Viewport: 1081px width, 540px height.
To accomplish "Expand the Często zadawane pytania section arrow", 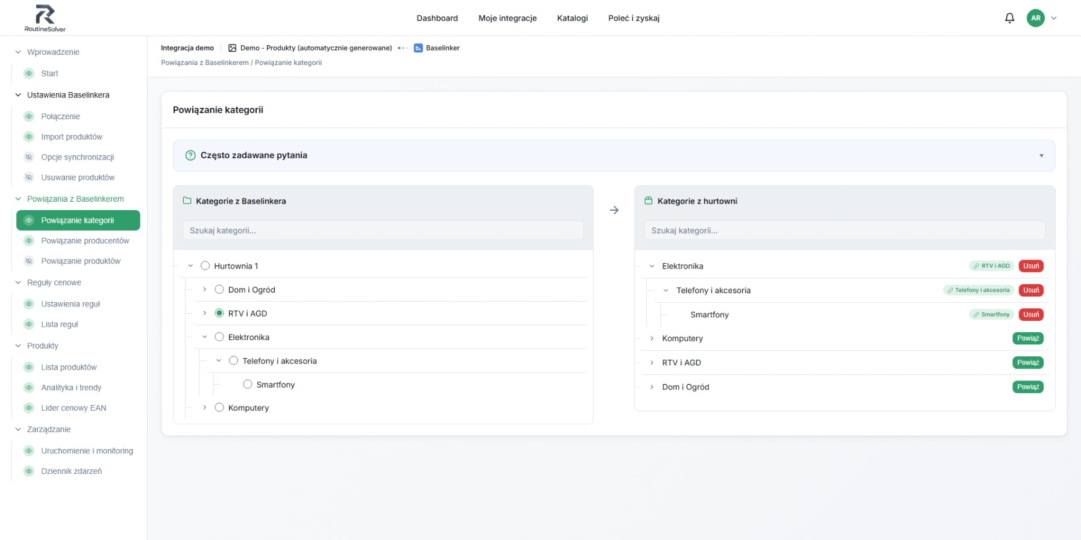I will (x=1041, y=156).
